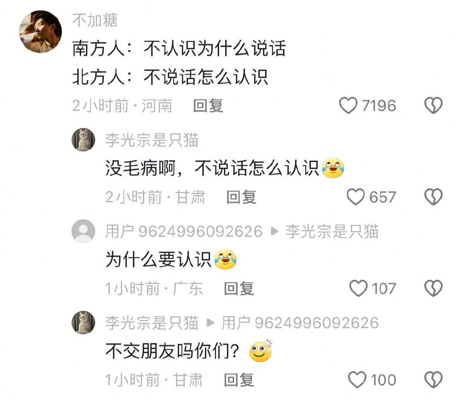Reply to the 没毛病啊 comment from 甘肃
The image size is (463, 399).
click(x=241, y=197)
